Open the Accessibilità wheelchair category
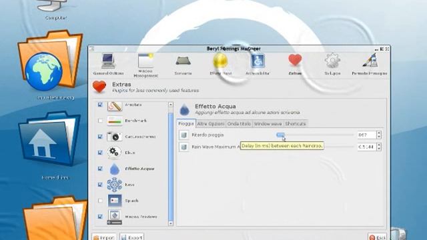This screenshot has height=240, width=427. (x=258, y=64)
